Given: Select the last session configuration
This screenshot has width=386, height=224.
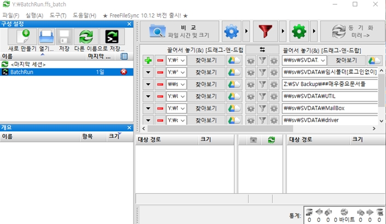Looking at the screenshot, I should (66, 65).
